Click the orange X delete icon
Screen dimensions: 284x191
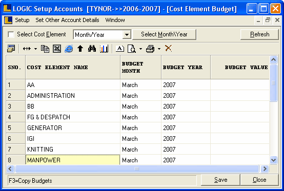[168, 49]
